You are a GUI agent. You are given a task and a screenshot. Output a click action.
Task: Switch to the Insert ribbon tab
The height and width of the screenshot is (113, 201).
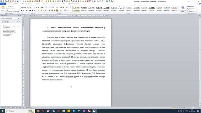(x=17, y=4)
